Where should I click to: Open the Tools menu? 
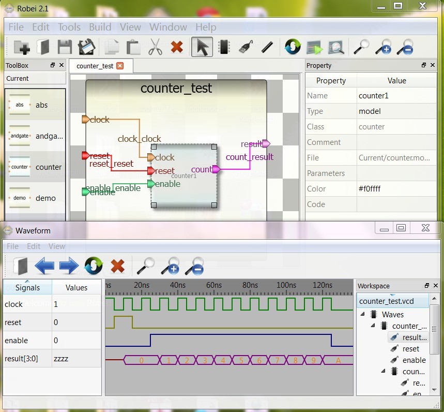[x=69, y=27]
